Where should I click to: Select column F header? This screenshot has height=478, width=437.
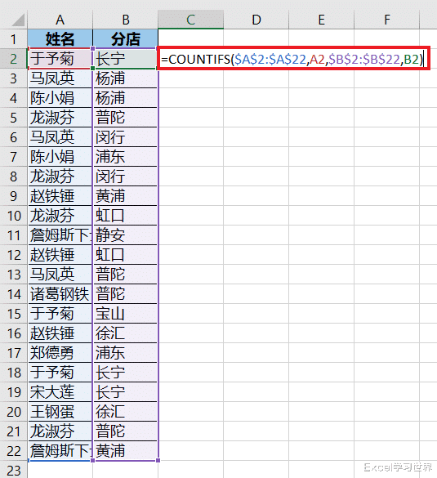coord(386,20)
